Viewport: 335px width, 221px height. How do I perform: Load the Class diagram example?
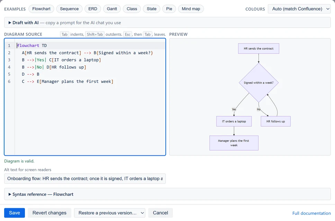pos(132,9)
